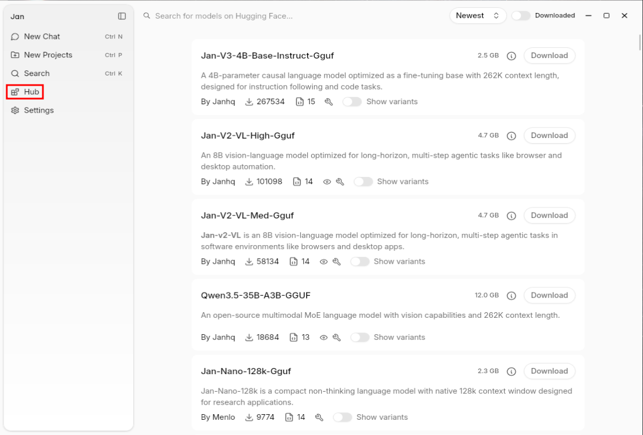
Task: Click download count icon beside 18684
Action: coord(249,338)
